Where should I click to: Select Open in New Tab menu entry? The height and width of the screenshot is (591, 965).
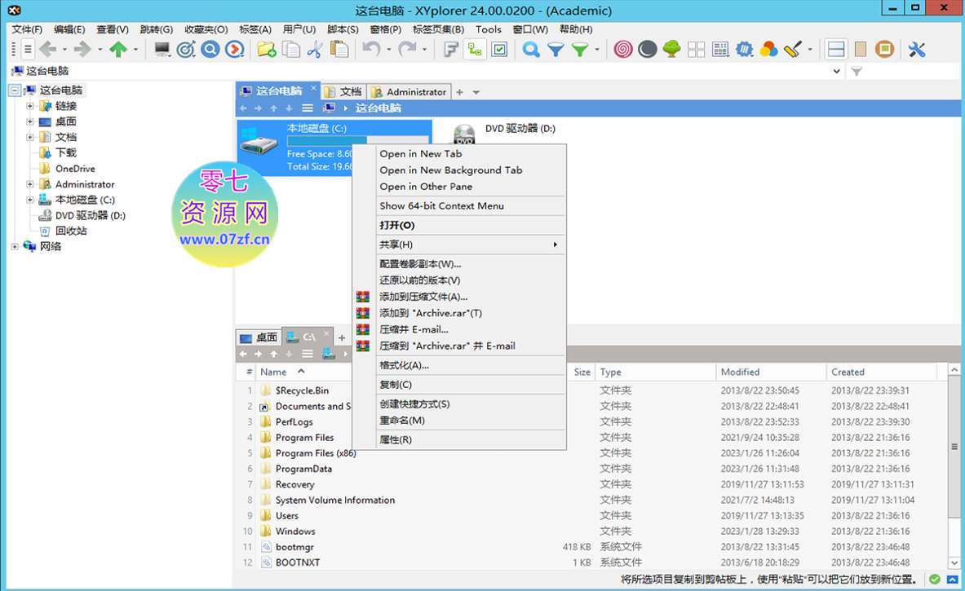tap(420, 153)
